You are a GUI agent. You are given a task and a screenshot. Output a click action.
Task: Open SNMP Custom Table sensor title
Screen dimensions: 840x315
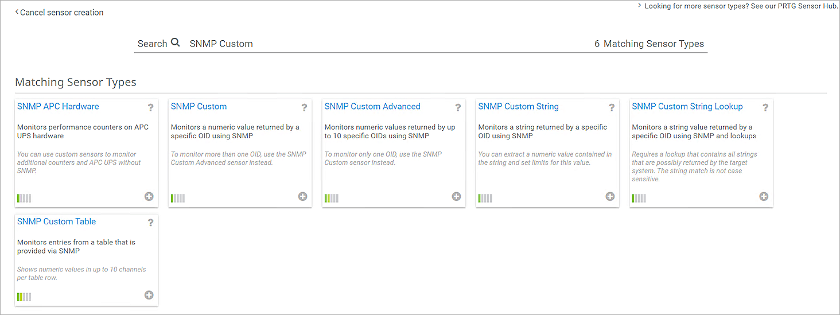tap(56, 221)
